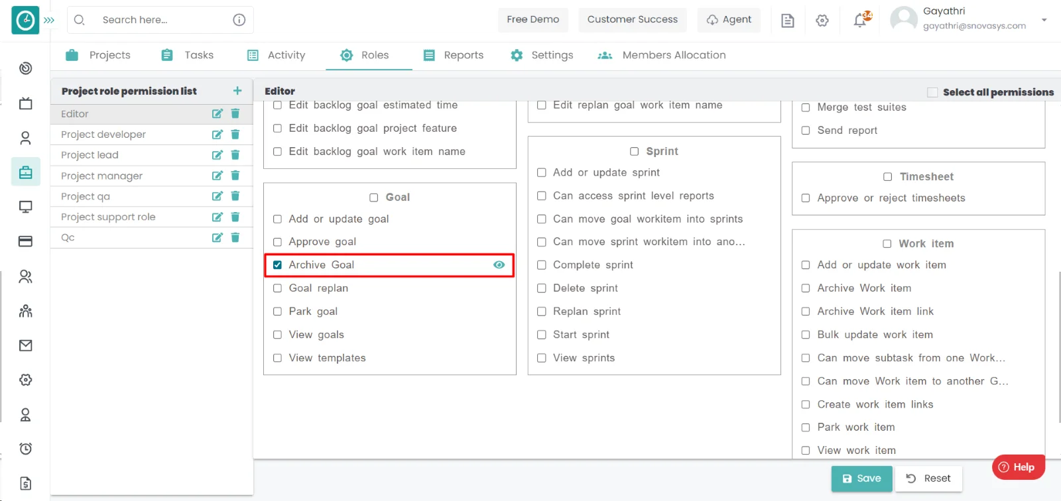1061x501 pixels.
Task: Toggle Select all permissions checkbox
Action: [932, 92]
